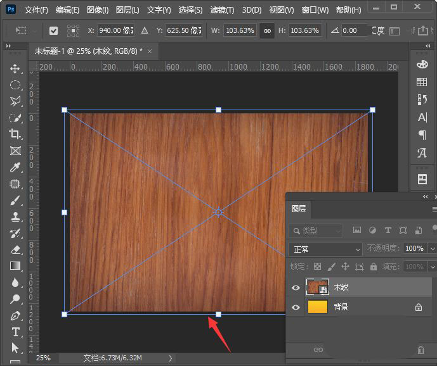Toggle lock position

pyautogui.click(x=345, y=267)
